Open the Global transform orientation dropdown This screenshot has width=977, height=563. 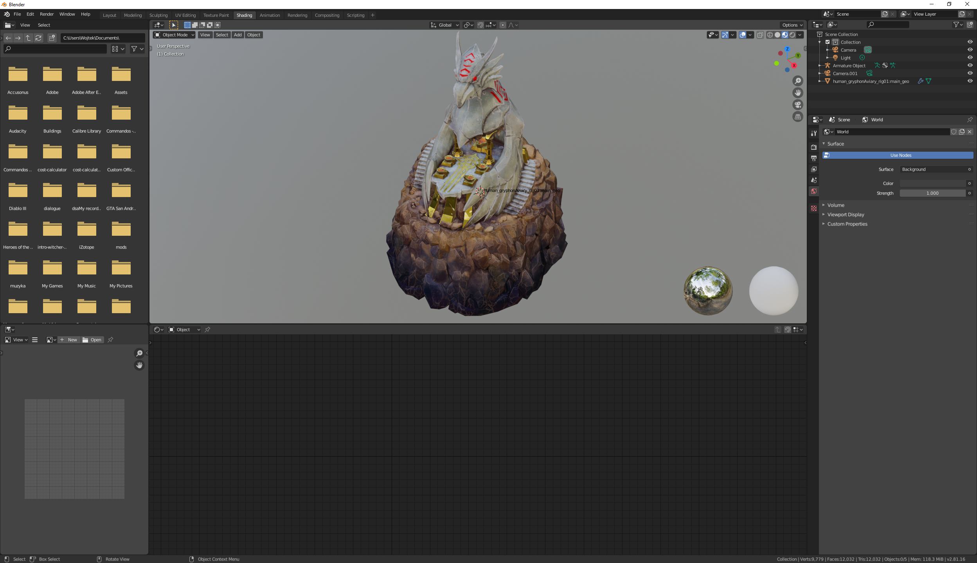444,25
